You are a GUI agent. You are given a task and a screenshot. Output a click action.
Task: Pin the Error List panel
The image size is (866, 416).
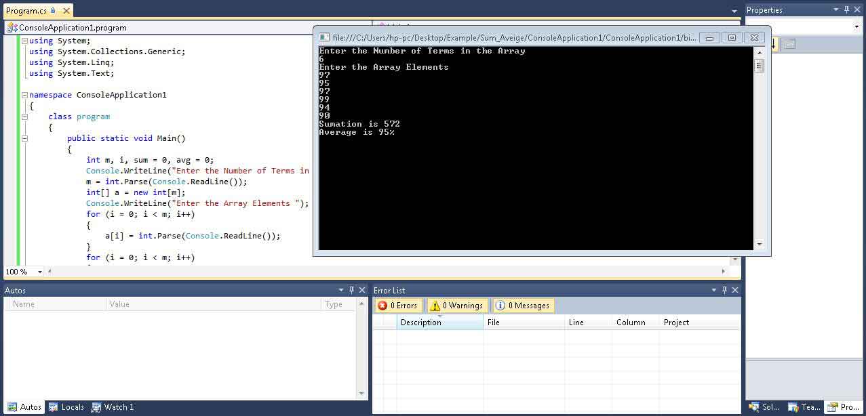724,290
